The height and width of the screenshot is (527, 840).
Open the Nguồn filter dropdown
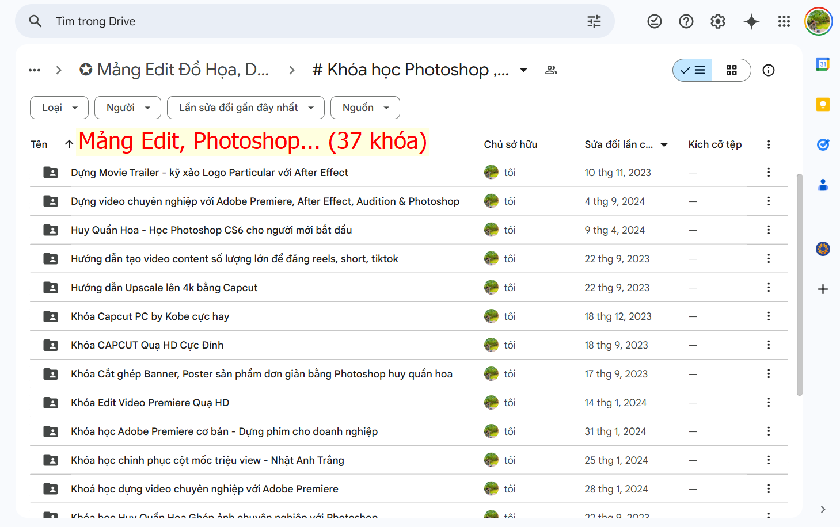tap(365, 108)
